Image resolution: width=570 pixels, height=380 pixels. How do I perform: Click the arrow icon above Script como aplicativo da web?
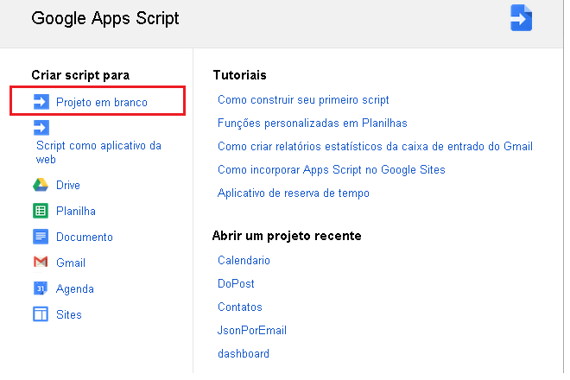pos(41,128)
